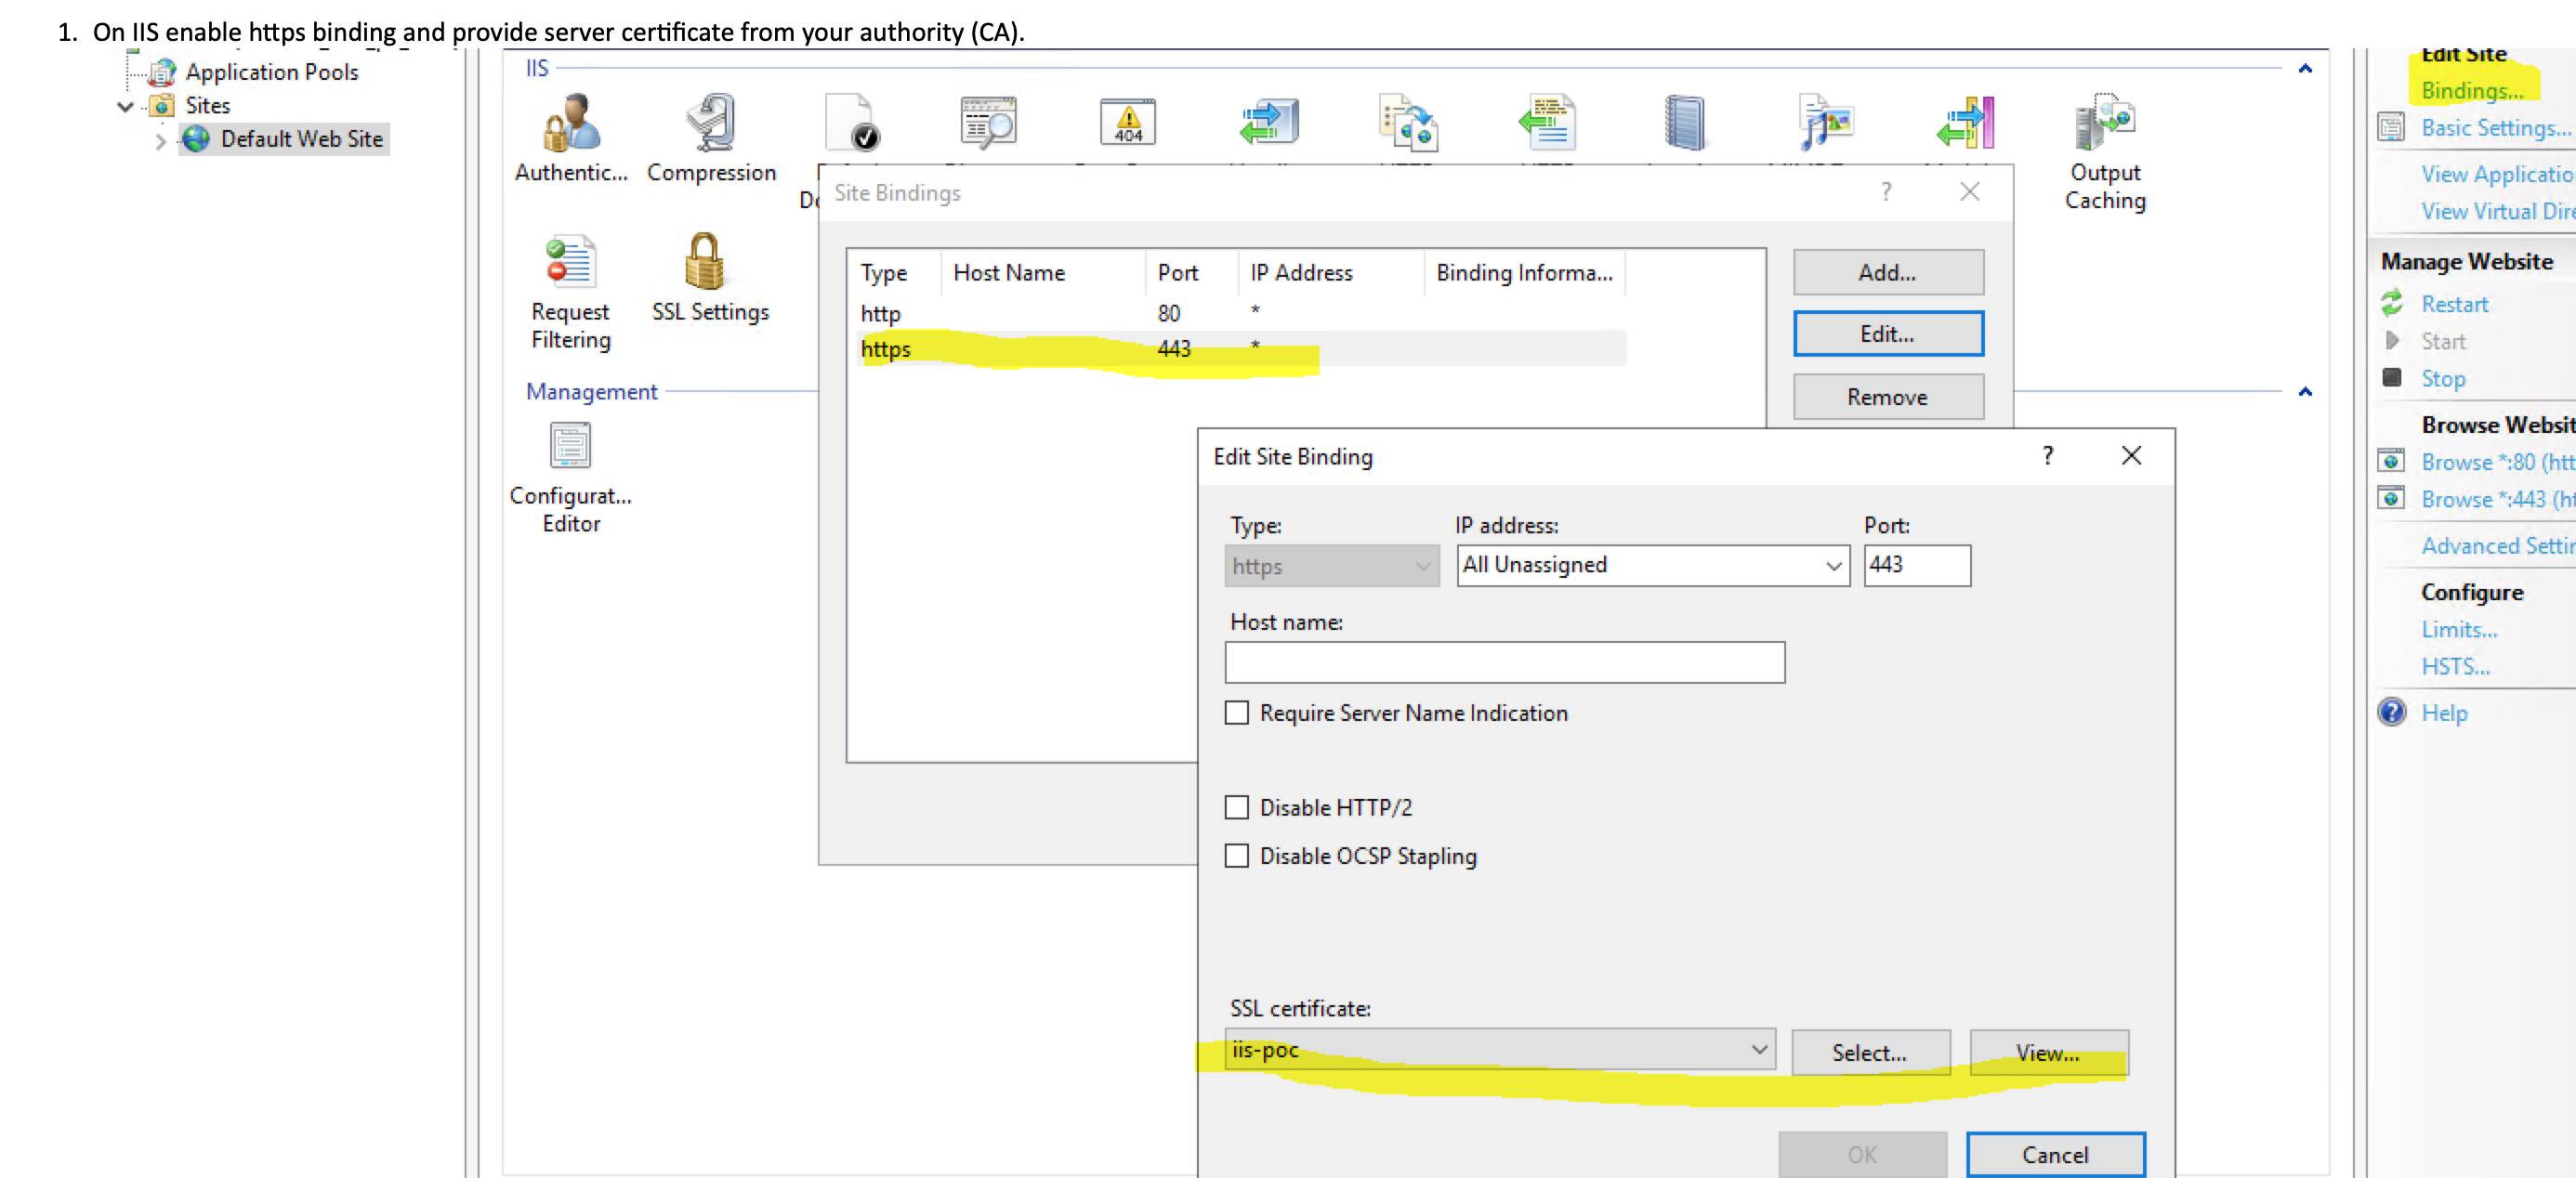Viewport: 2576px width, 1178px height.
Task: Open the SSL Settings lock icon
Action: [705, 262]
